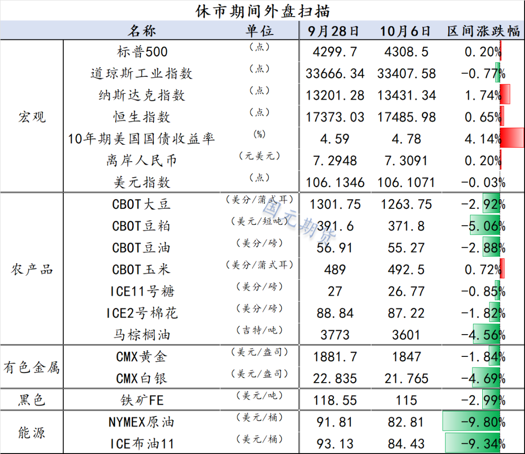Select the -0.03% change cell
The width and height of the screenshot is (525, 454).
click(483, 183)
